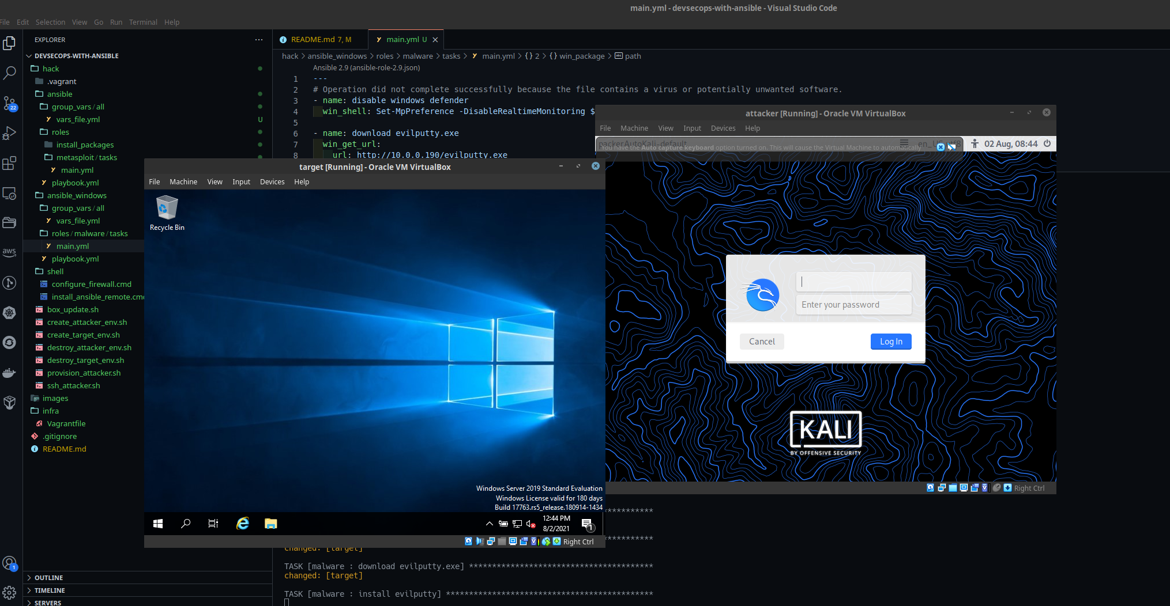This screenshot has width=1170, height=606.
Task: Close the main.yml editor tab
Action: 435,40
